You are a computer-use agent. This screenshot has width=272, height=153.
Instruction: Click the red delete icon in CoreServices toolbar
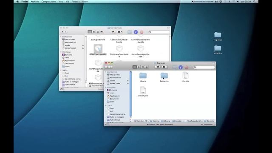click(142, 32)
